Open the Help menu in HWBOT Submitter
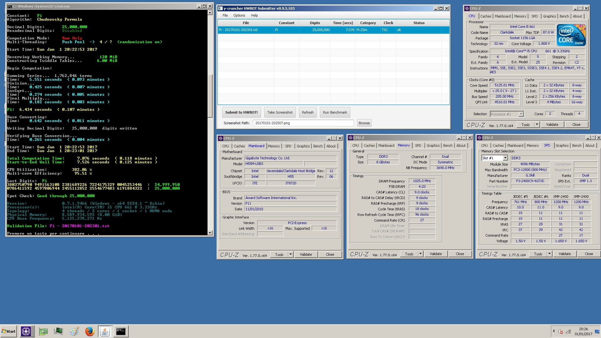The image size is (601, 338). click(254, 15)
